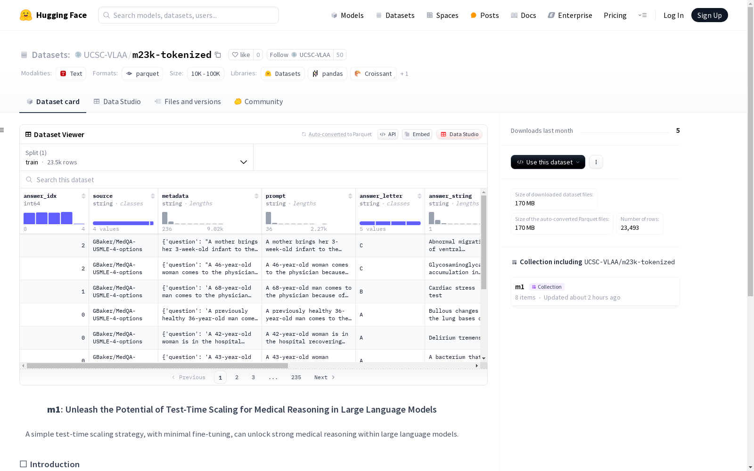
Task: Sort by the prompt column icon
Action: point(350,196)
